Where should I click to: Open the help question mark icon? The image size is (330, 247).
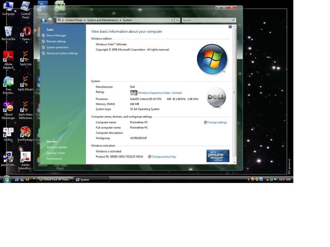coord(230,27)
